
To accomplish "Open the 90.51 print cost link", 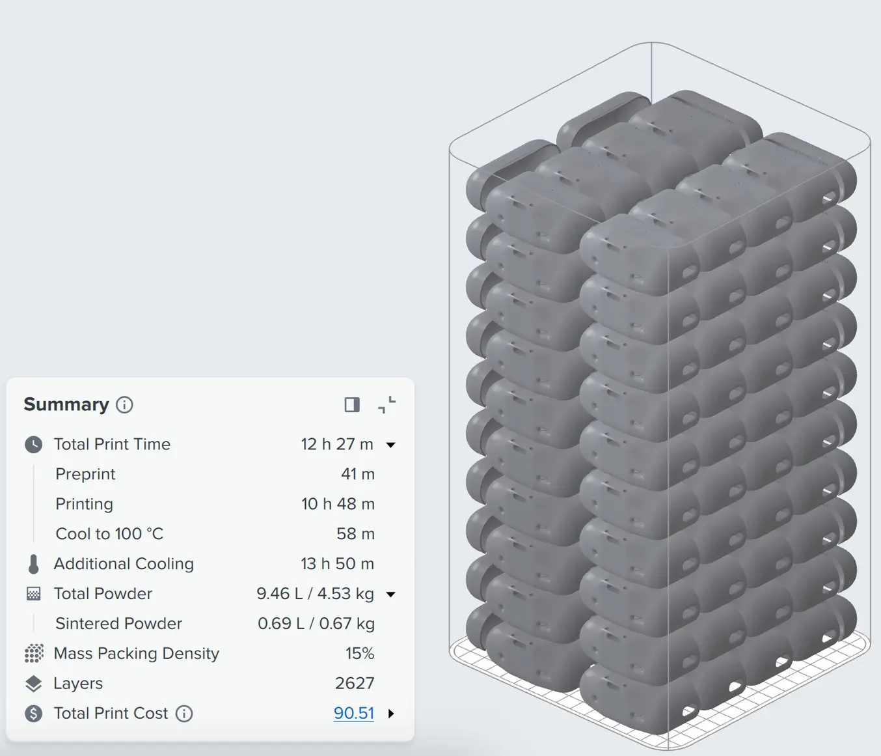I will (x=354, y=713).
